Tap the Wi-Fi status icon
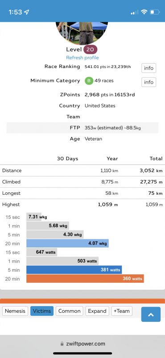 point(144,12)
